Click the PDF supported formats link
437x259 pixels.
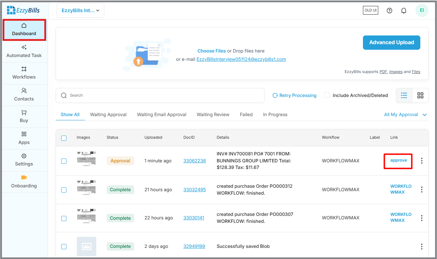(383, 72)
